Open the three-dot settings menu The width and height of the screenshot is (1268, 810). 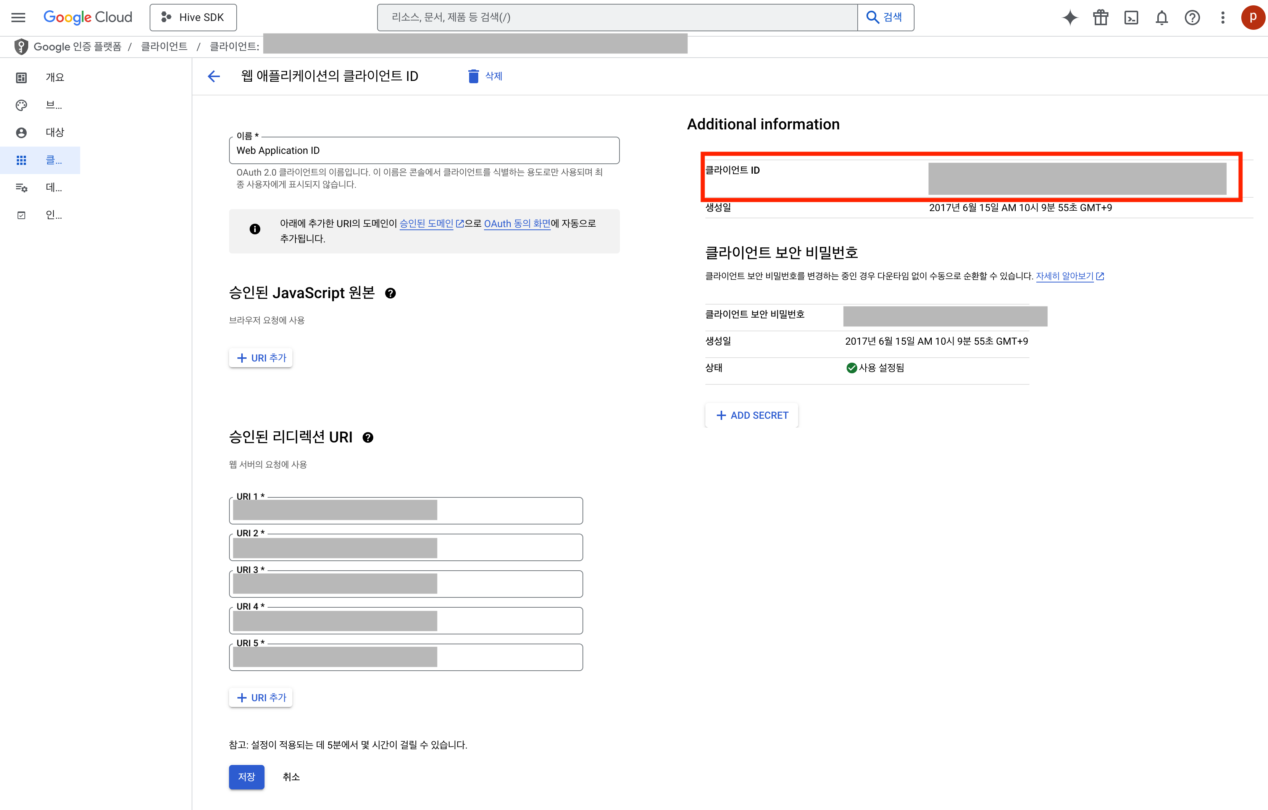pyautogui.click(x=1223, y=18)
